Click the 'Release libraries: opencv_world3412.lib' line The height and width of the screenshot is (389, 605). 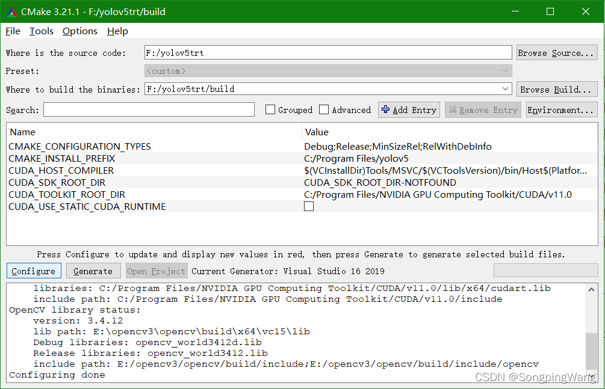click(150, 353)
